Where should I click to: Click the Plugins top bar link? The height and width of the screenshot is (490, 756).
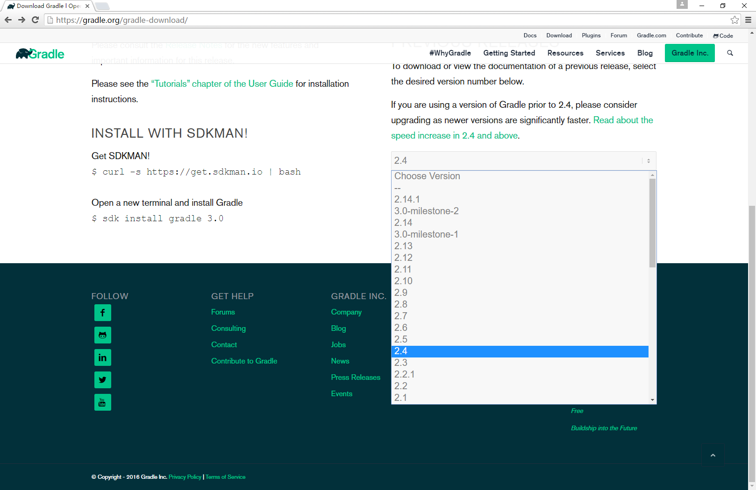(x=591, y=35)
